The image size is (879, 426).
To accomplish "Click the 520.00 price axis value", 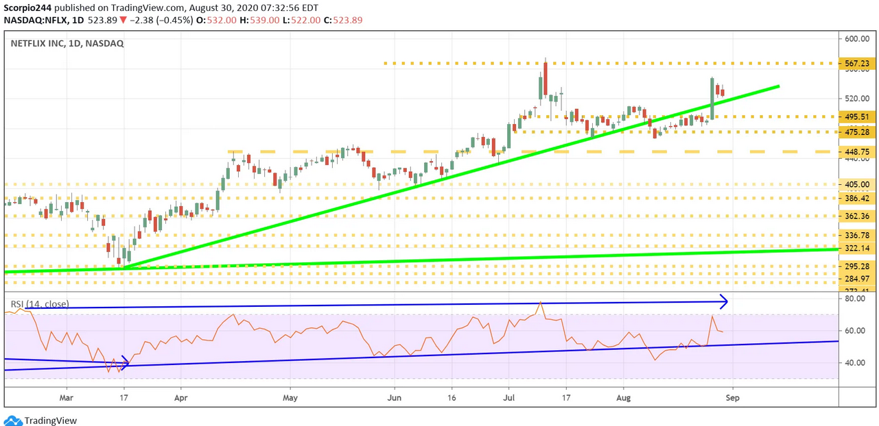I will [x=856, y=98].
